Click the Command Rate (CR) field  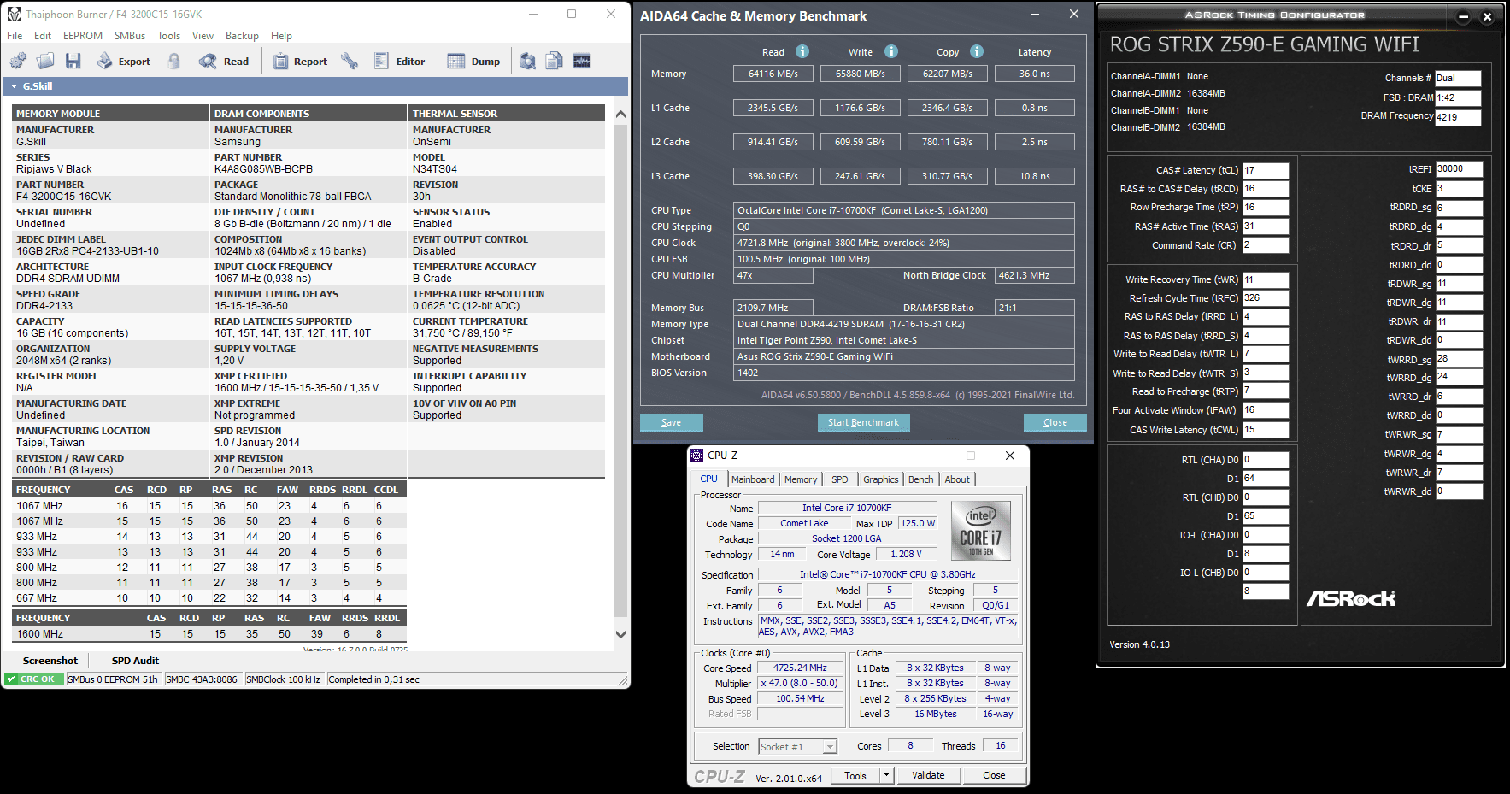[x=1266, y=245]
